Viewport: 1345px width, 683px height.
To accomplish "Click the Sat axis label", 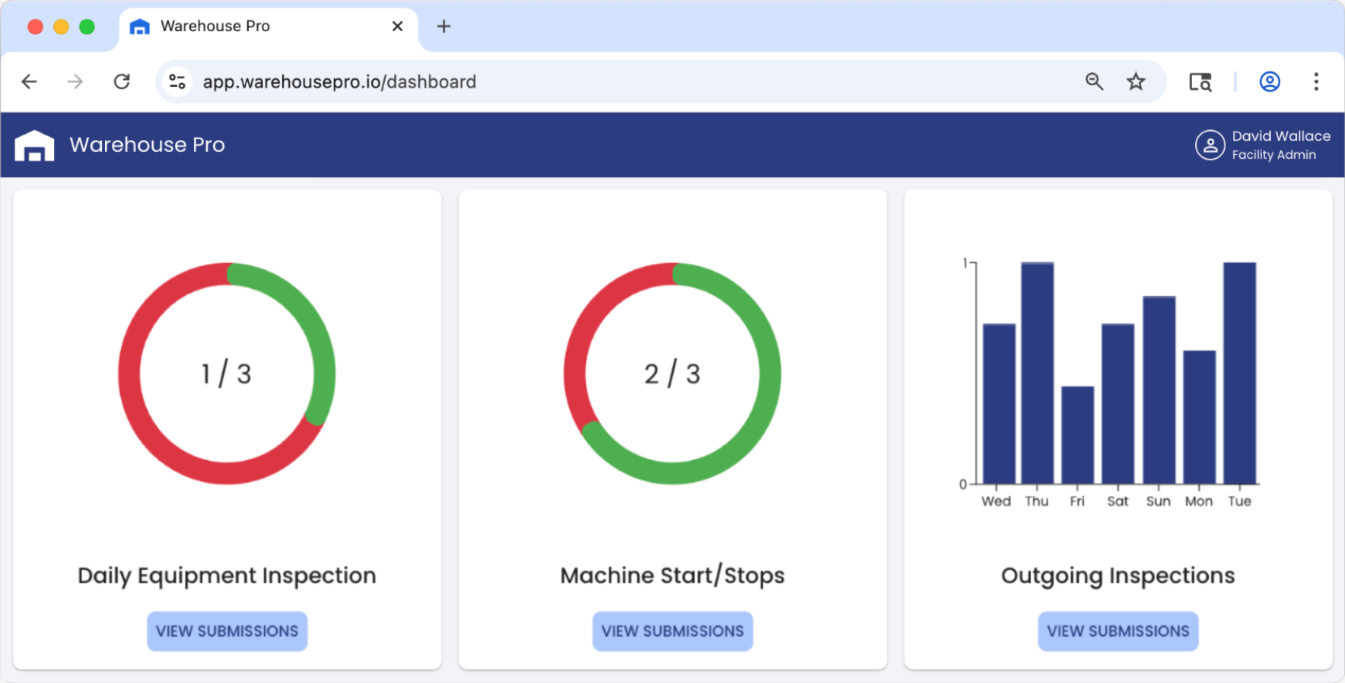I will pyautogui.click(x=1118, y=501).
